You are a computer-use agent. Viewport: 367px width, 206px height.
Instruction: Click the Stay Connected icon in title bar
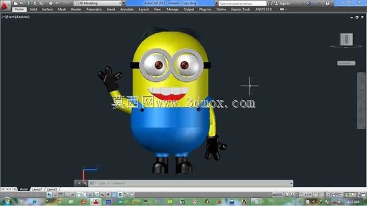[x=316, y=3]
